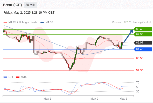The width and height of the screenshot is (153, 103).
Task: Click the black 62.07 current price tag
Action: pyautogui.click(x=143, y=42)
